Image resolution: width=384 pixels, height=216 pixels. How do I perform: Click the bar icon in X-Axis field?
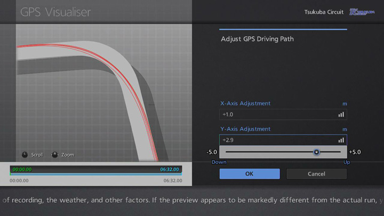tap(341, 114)
